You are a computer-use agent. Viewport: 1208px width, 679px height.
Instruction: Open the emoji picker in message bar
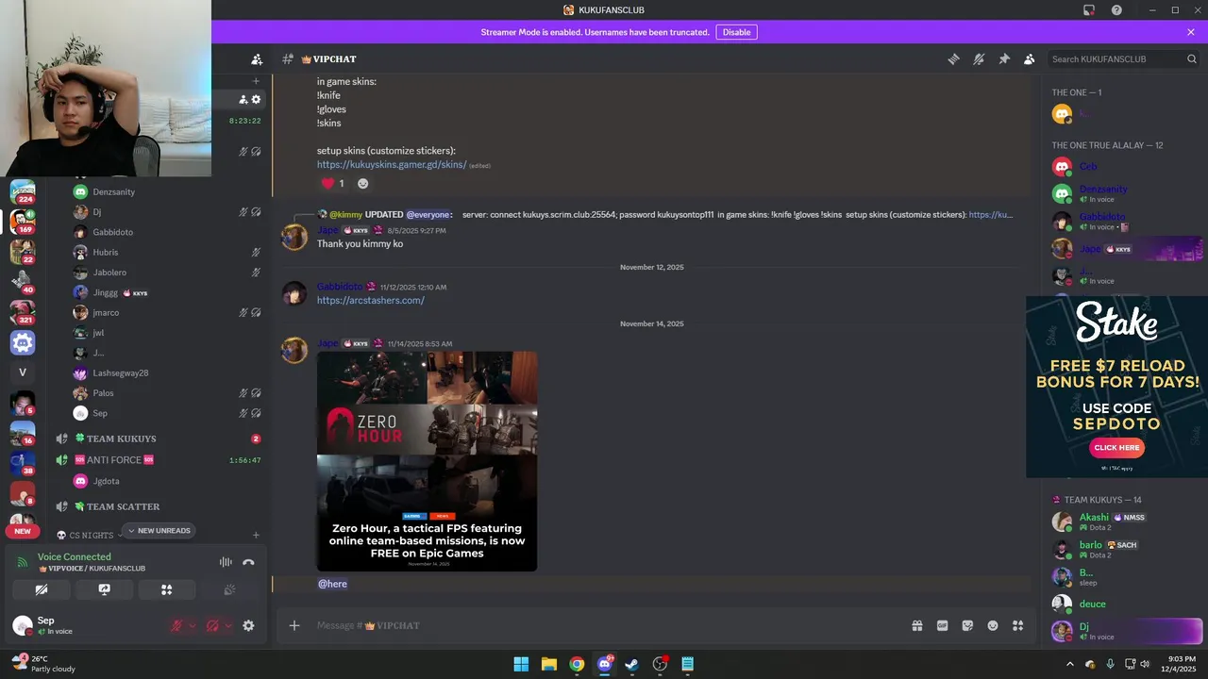pos(993,625)
